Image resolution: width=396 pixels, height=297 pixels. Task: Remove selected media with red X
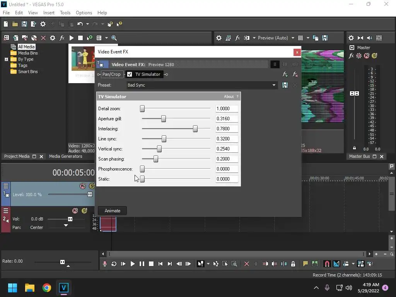click(x=43, y=38)
